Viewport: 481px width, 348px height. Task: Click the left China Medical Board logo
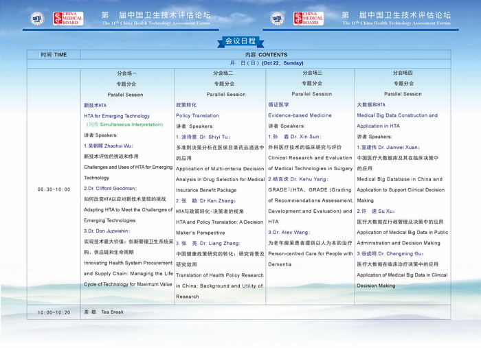(68, 19)
